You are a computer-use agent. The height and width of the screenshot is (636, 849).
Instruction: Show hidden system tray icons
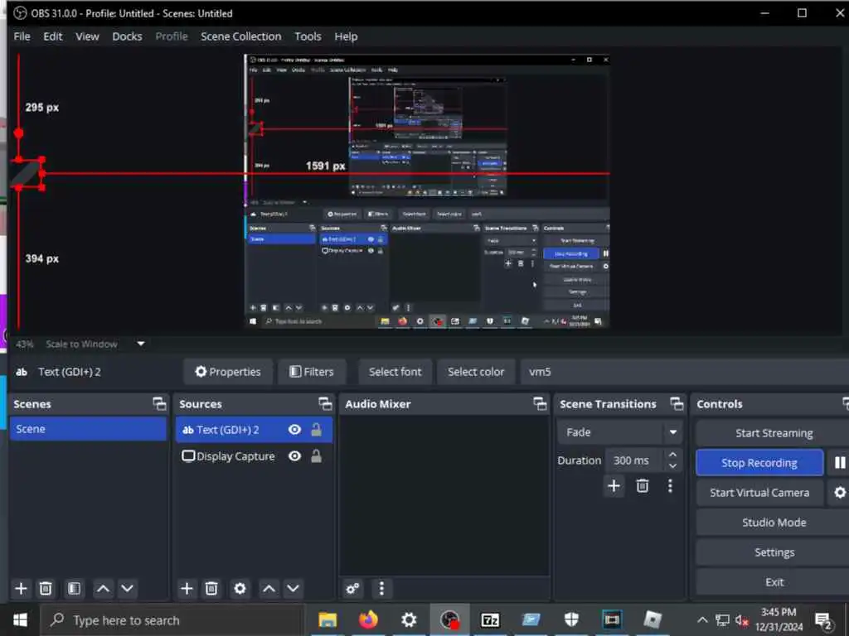pyautogui.click(x=701, y=619)
